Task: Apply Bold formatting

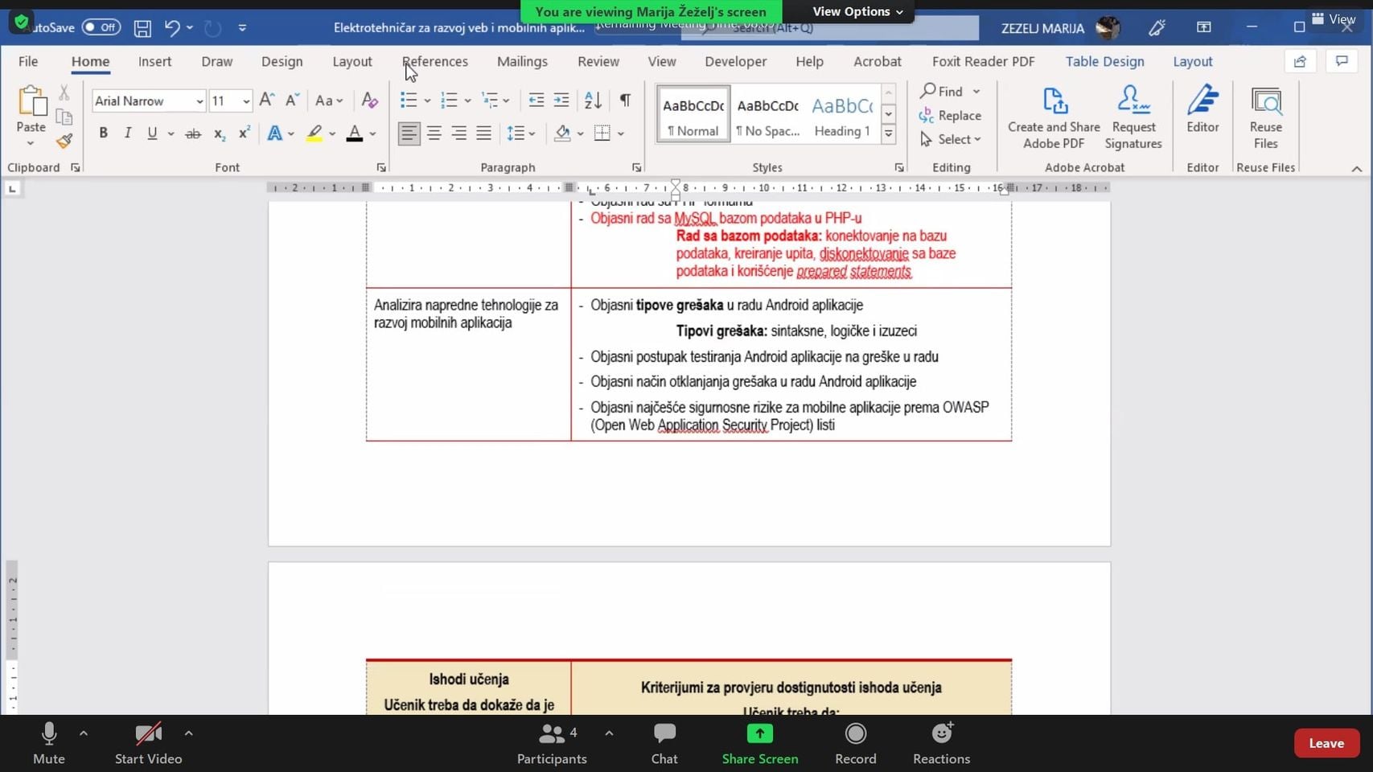Action: (x=103, y=133)
